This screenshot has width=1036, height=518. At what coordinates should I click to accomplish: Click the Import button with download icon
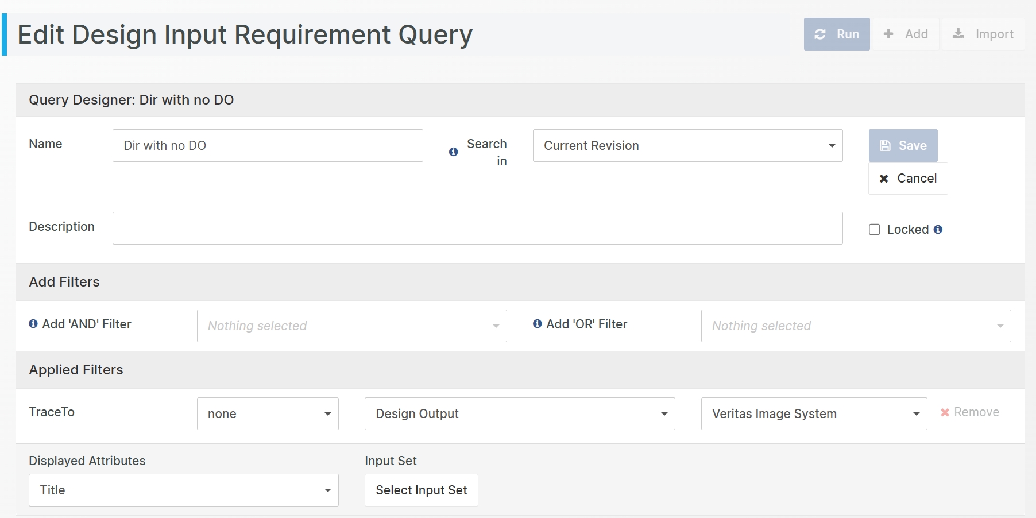point(983,34)
